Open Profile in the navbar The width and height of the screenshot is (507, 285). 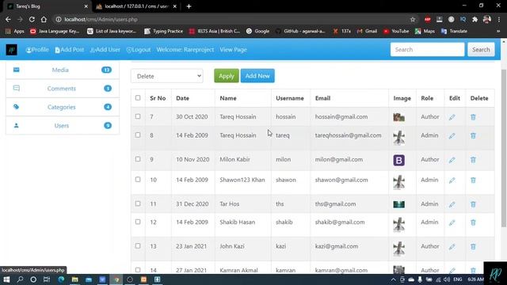coord(37,50)
